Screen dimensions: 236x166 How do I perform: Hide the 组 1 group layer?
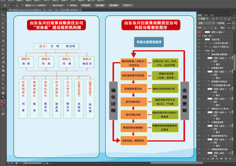[x=199, y=51]
